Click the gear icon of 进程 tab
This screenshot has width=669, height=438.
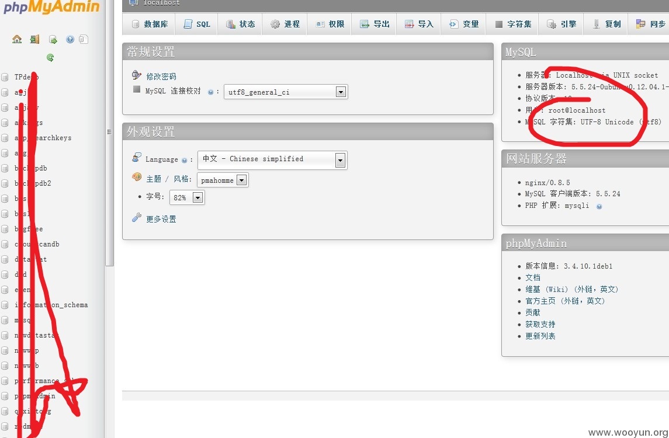[x=275, y=25]
